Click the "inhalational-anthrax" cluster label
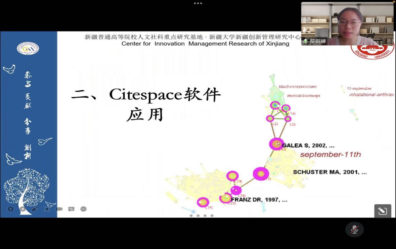The image size is (396, 249). 372,95
